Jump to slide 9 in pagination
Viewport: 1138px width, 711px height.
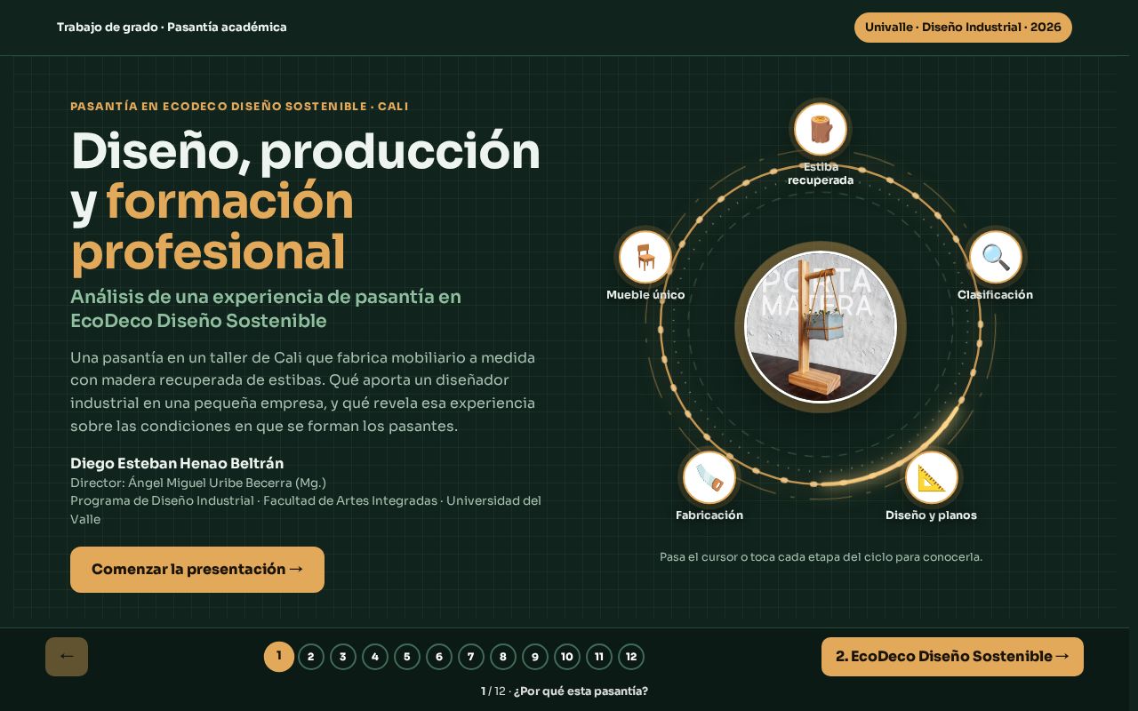(535, 657)
